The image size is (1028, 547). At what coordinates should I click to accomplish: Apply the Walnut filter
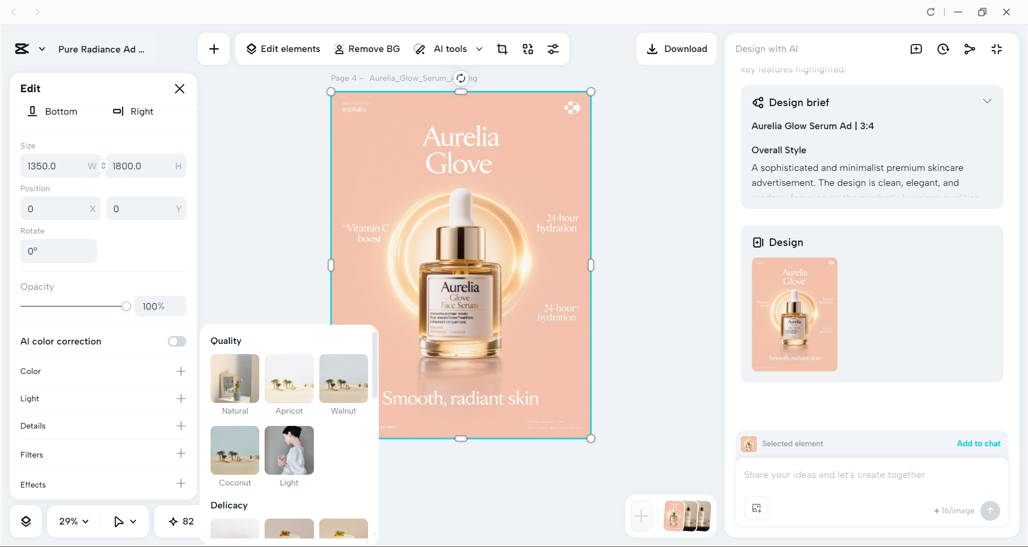[x=343, y=379]
